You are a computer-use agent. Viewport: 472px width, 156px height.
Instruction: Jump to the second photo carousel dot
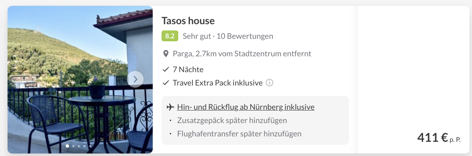(x=73, y=146)
